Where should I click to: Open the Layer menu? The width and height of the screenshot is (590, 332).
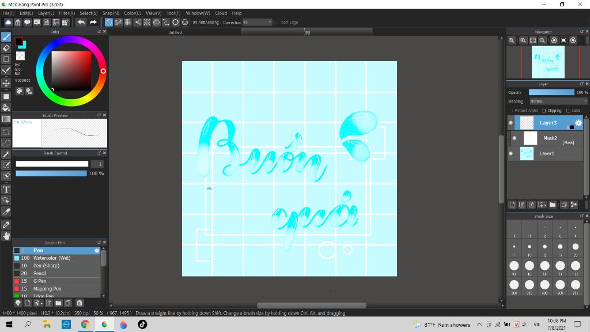(46, 13)
